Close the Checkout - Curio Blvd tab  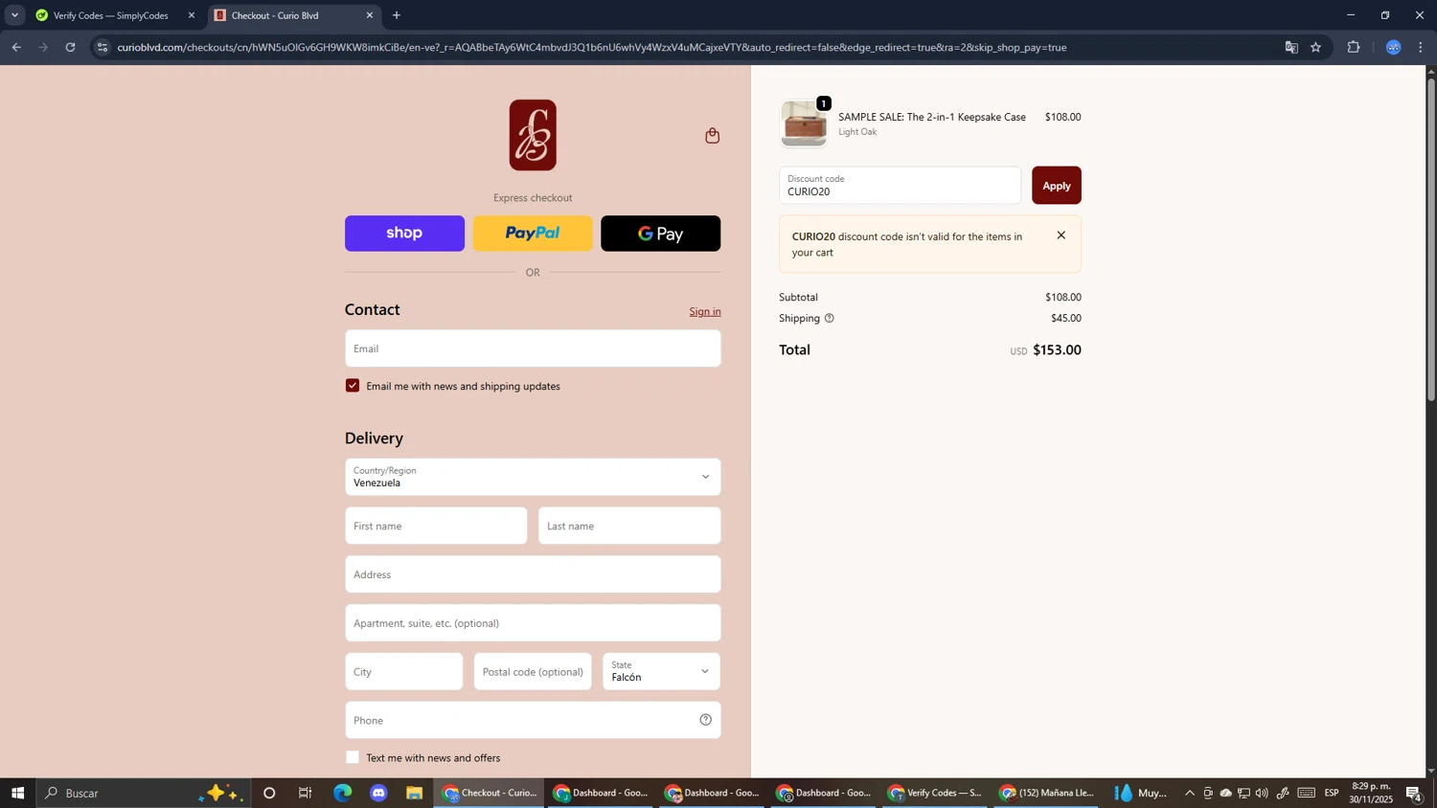tap(370, 15)
